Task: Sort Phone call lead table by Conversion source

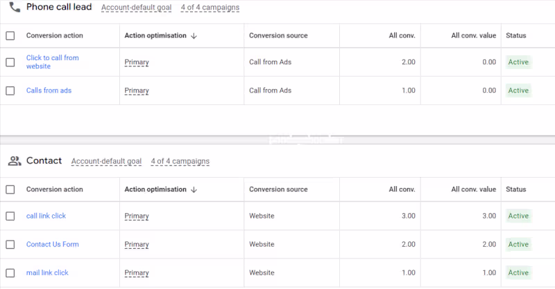Action: (x=278, y=36)
